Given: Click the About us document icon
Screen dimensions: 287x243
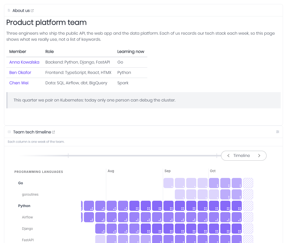Looking at the screenshot, I should point(9,10).
